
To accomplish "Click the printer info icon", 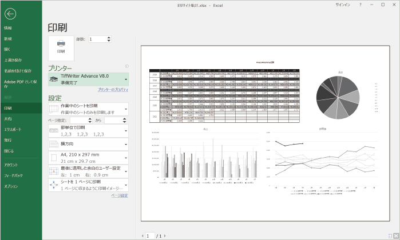I will click(x=126, y=67).
